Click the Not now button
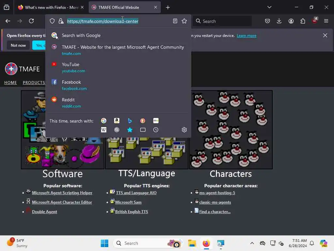 18,45
